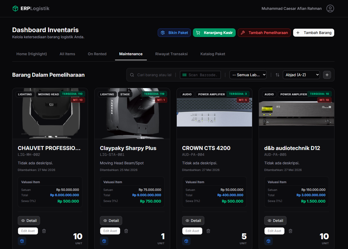Click the Bikin Paket button
Viewport: 348px width, 249px height.
[x=174, y=33]
